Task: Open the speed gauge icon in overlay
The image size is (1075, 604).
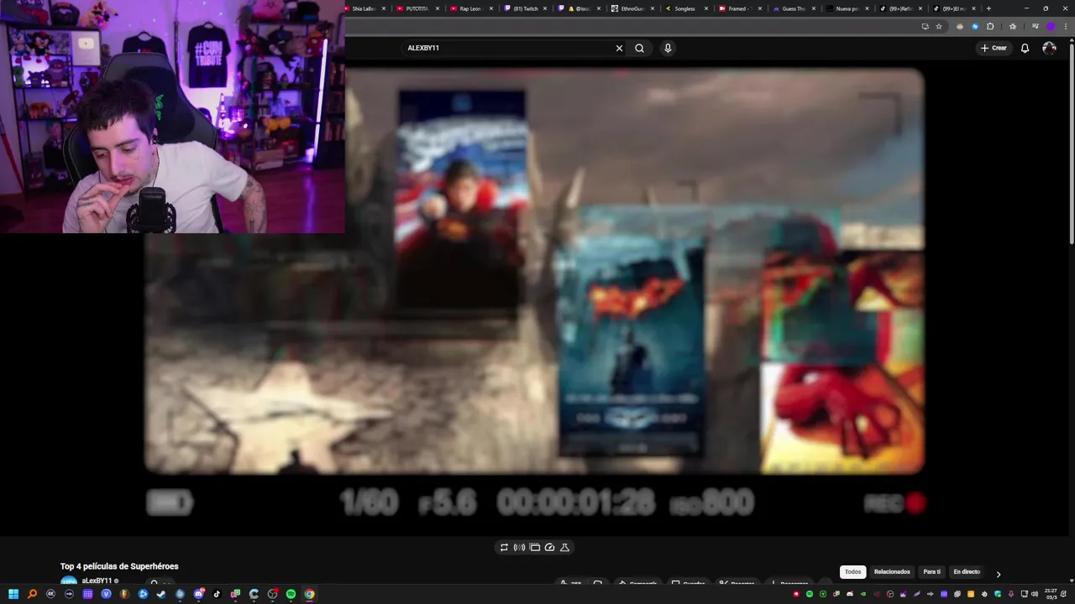Action: (x=549, y=547)
